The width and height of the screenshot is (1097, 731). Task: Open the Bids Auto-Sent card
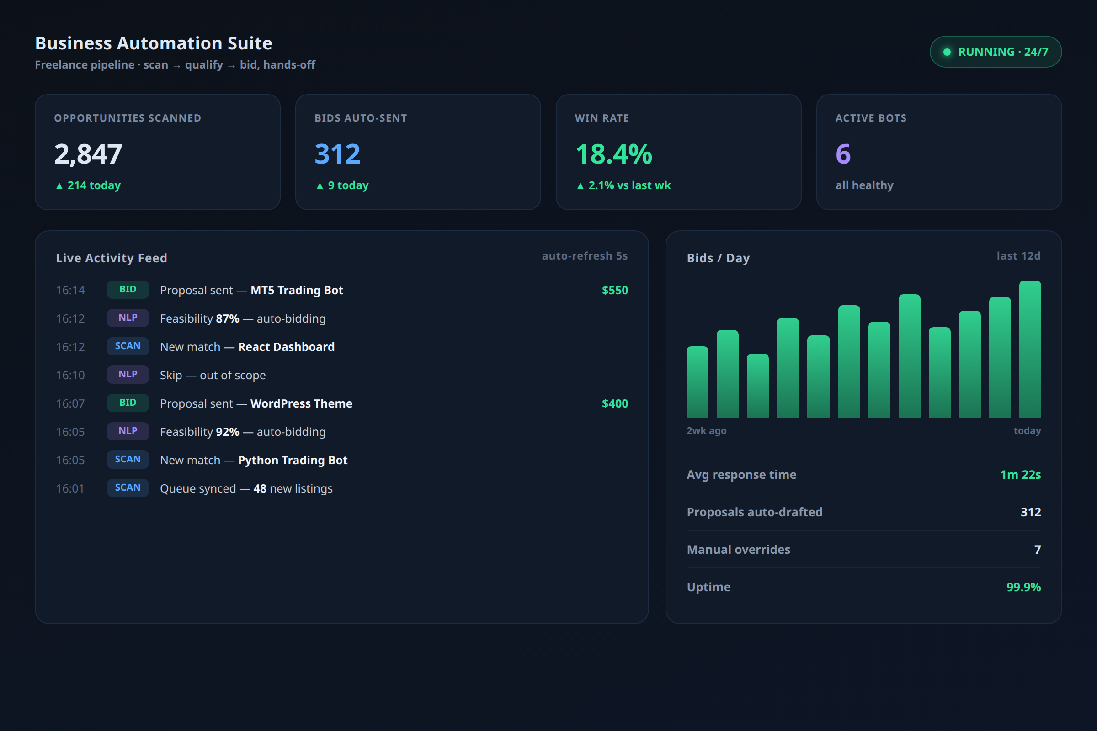[418, 152]
